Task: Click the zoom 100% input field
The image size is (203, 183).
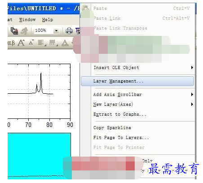Action: pyautogui.click(x=43, y=30)
